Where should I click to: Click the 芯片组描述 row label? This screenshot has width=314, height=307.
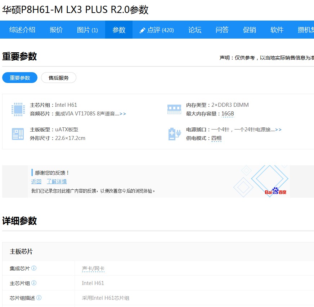[x=22, y=298]
